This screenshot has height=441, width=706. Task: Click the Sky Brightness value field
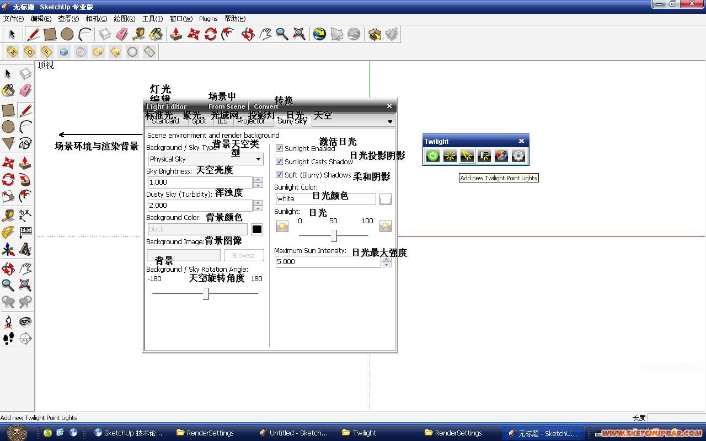[x=200, y=182]
